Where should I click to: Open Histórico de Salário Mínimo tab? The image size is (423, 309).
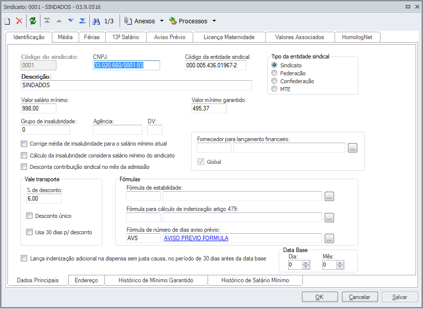(255, 280)
